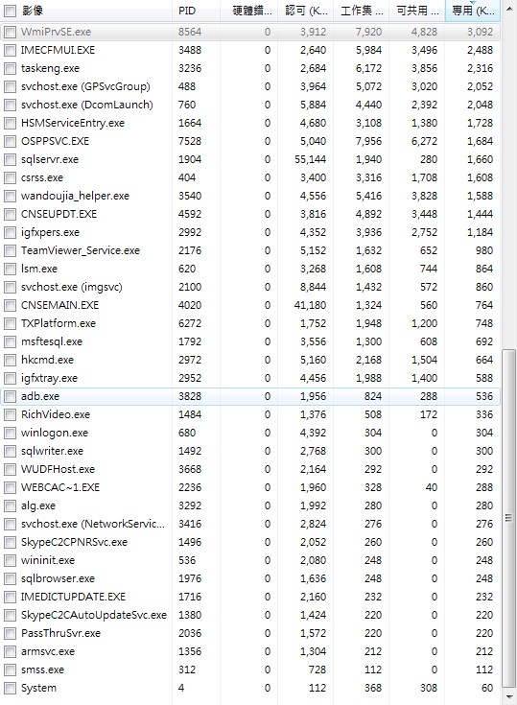517x705 pixels.
Task: Tick the checkbox for OSPPSVC.EXE
Action: [10, 141]
